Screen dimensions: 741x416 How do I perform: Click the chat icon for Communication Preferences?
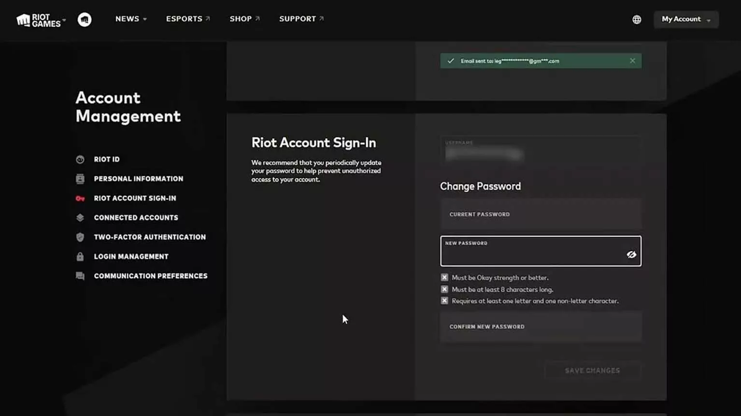click(x=80, y=275)
